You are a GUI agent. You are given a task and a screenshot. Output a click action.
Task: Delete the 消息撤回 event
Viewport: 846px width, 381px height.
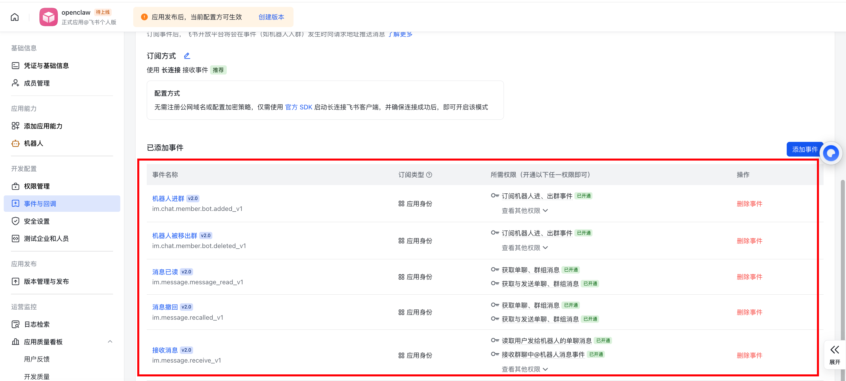click(x=749, y=312)
